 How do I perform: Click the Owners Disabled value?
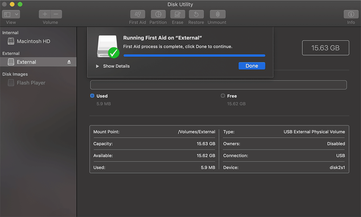point(336,144)
